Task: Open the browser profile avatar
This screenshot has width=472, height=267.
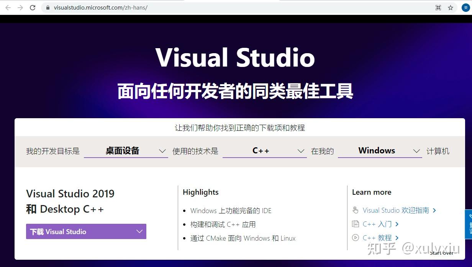Action: pyautogui.click(x=465, y=8)
